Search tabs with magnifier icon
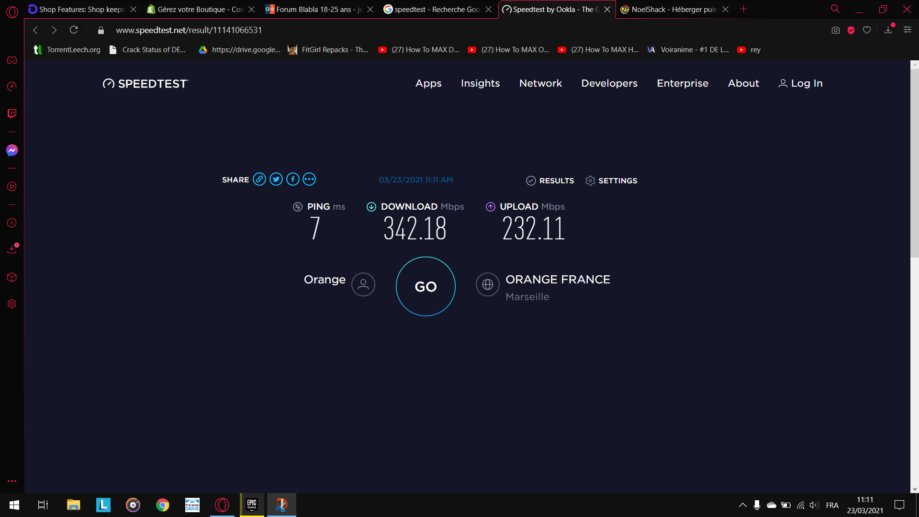919x517 pixels. point(835,9)
